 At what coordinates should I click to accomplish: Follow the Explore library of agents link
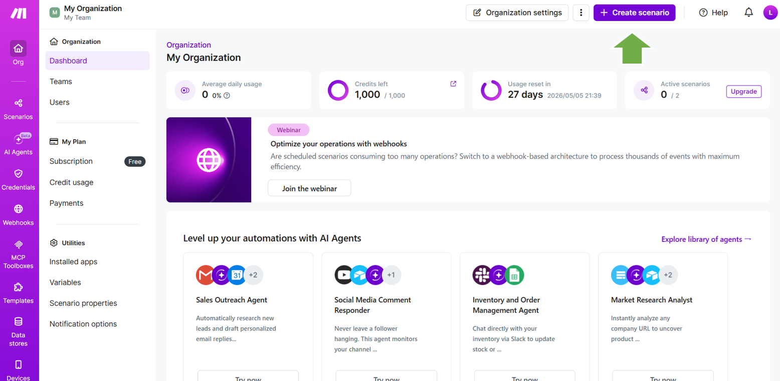(706, 239)
